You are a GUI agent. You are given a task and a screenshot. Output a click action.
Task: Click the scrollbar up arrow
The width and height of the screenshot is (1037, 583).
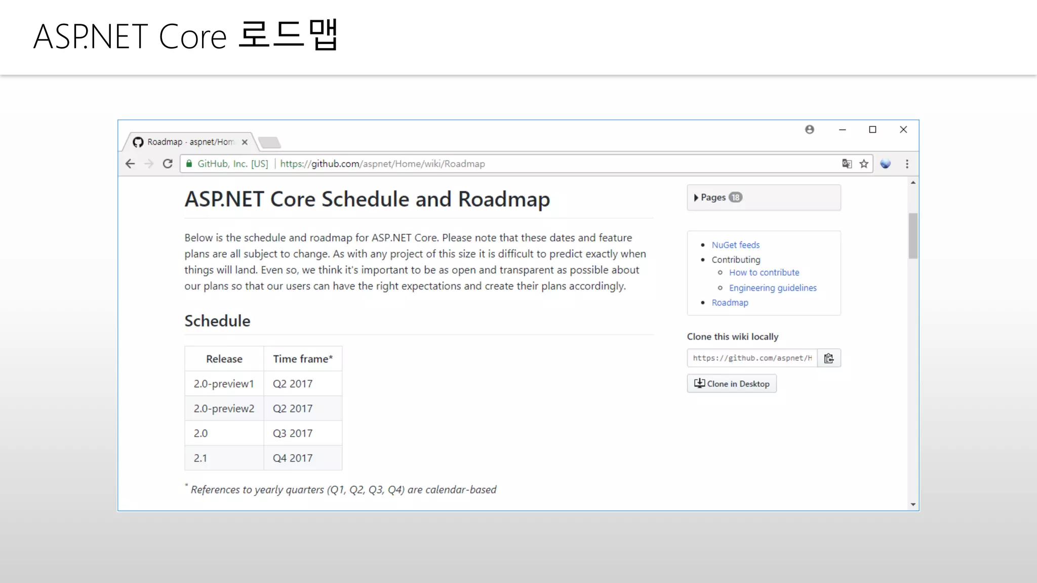click(913, 183)
